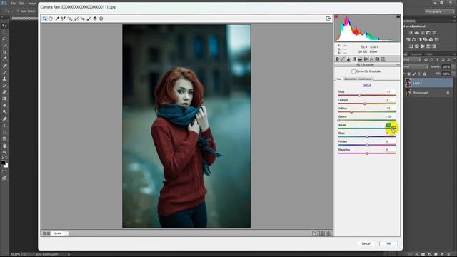Viewport: 457px width, 257px height.
Task: Select Photoshop Clone Stamp tool
Action: coord(4,79)
